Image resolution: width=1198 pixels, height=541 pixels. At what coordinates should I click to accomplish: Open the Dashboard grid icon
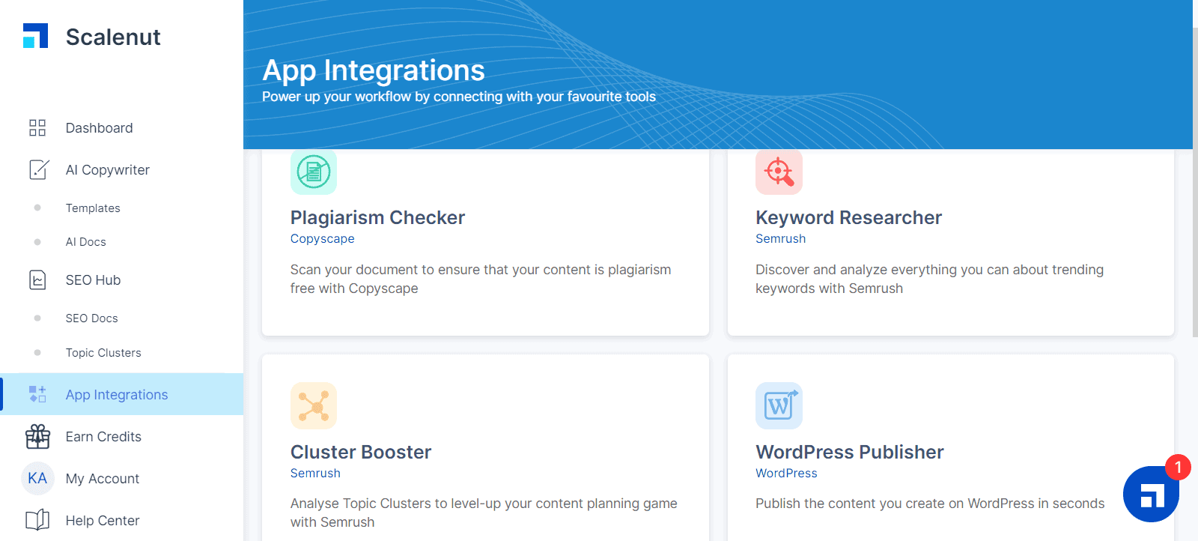(x=37, y=128)
